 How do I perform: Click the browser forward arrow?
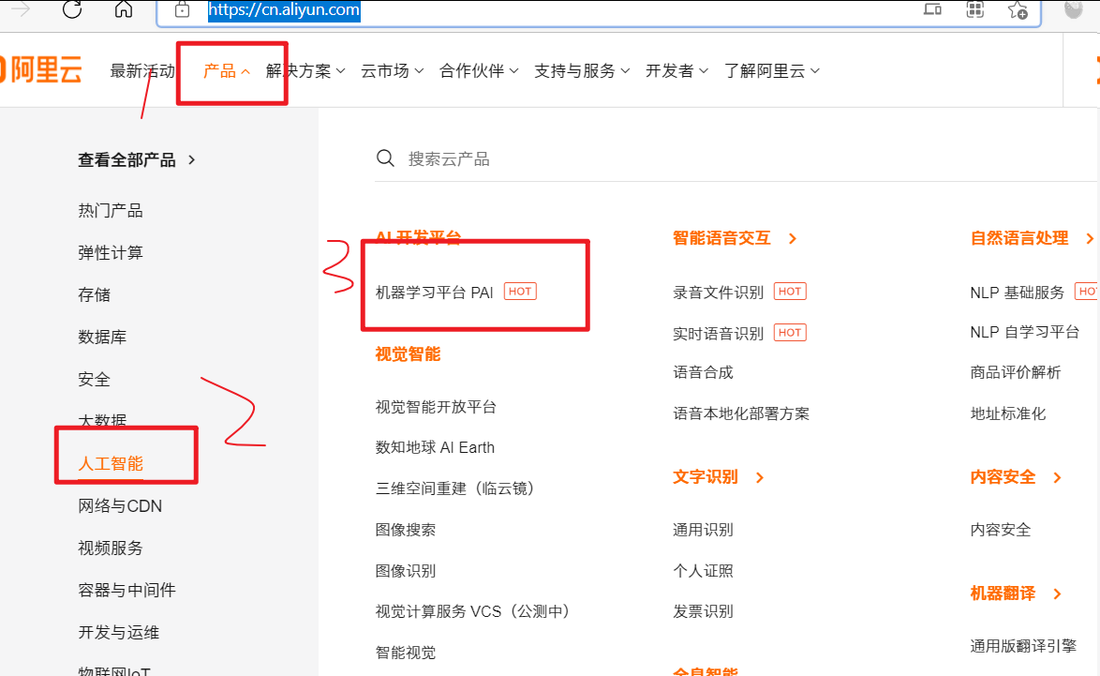click(x=21, y=9)
